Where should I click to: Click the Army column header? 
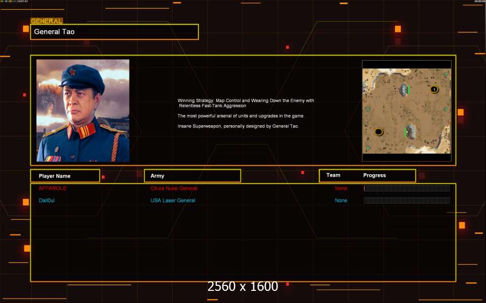[x=192, y=176]
